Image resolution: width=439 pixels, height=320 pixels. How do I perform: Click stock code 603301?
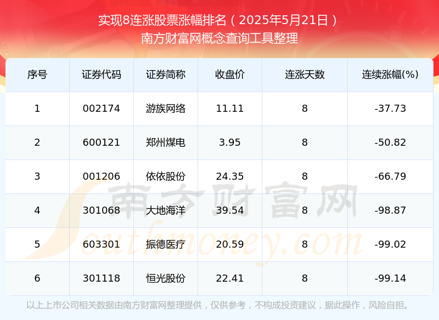tap(102, 244)
